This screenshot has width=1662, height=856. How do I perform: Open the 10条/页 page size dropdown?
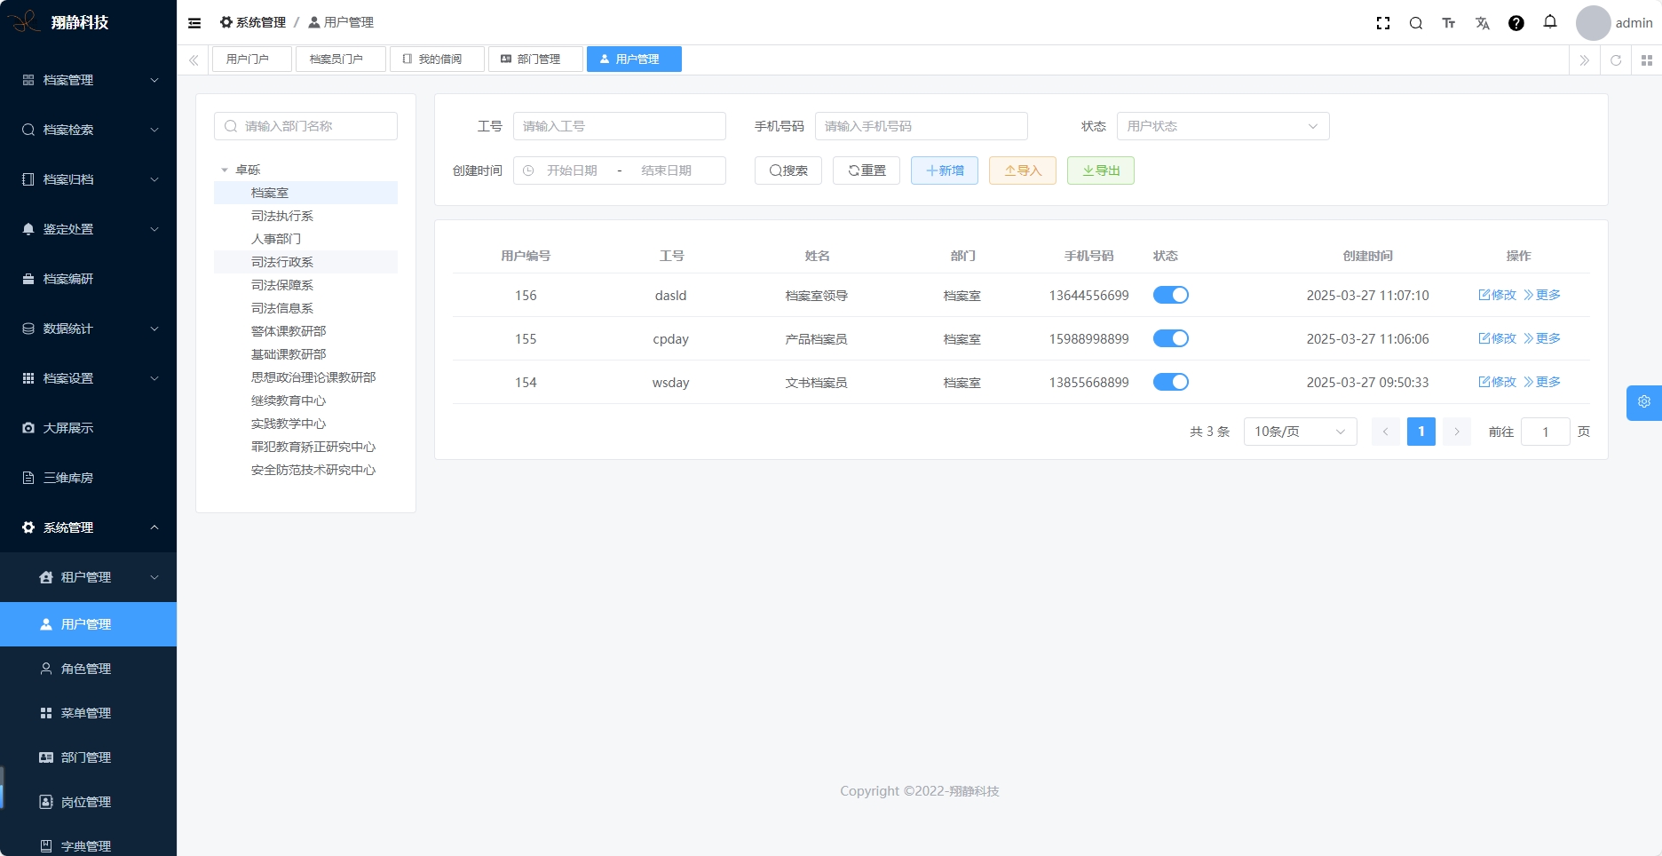[1300, 432]
